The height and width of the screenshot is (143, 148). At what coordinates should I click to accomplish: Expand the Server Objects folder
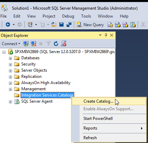[x=10, y=71]
